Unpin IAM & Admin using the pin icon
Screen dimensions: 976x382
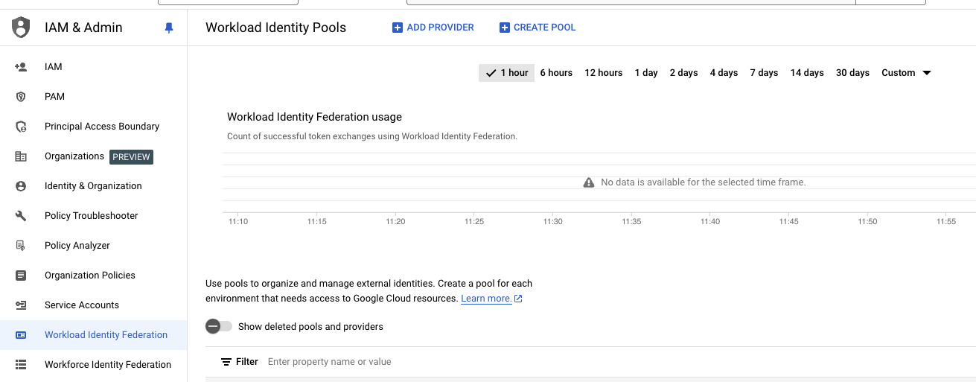169,28
